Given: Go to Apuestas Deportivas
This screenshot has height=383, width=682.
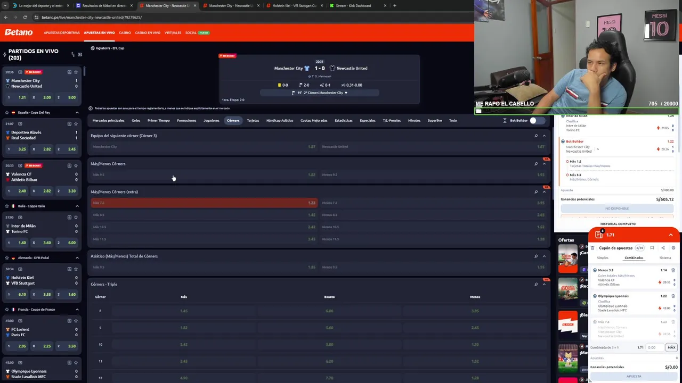Looking at the screenshot, I should [62, 32].
